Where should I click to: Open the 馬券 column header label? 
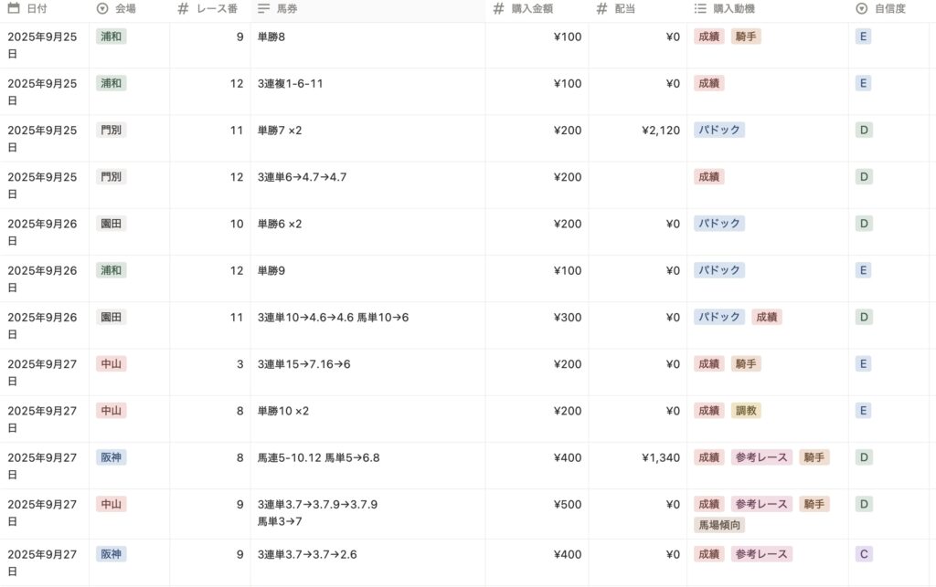(x=288, y=9)
